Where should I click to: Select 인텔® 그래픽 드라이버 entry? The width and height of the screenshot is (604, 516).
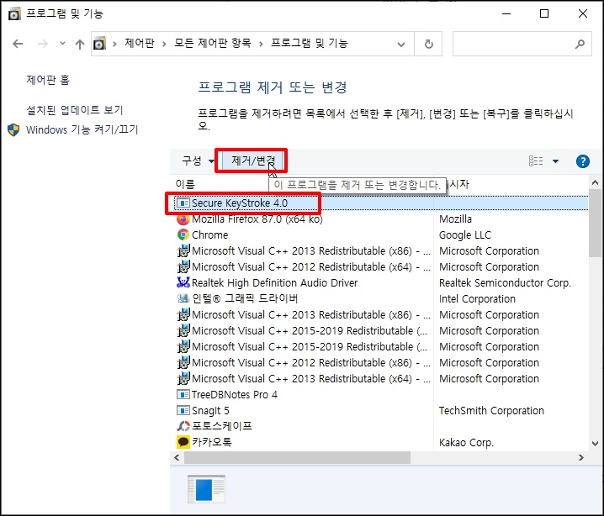pos(245,298)
